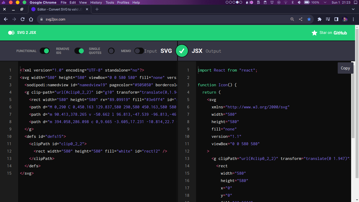The image size is (359, 202).
Task: Click the xmlns output line
Action: tap(250, 107)
